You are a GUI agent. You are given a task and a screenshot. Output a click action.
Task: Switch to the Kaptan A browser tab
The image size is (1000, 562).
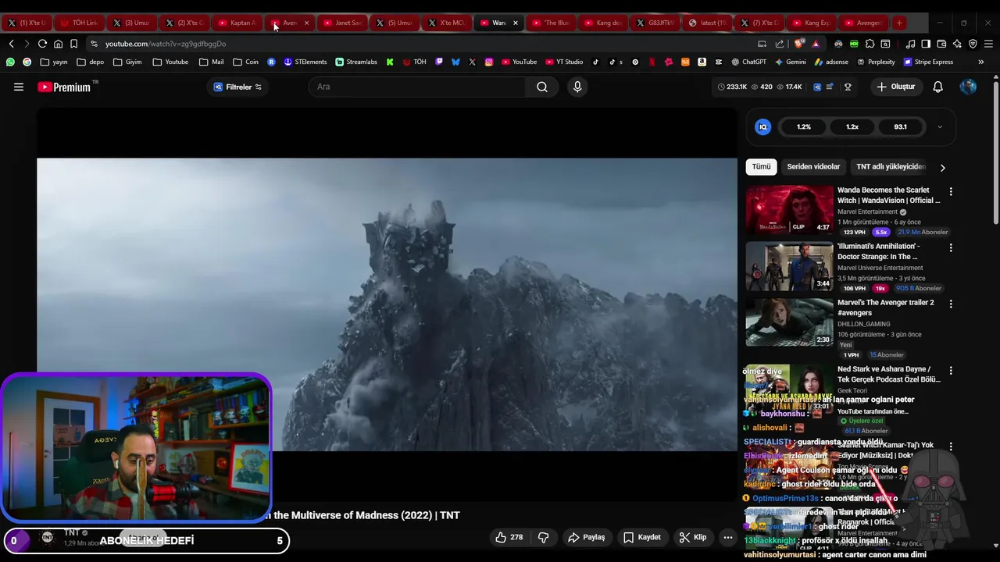(x=237, y=23)
